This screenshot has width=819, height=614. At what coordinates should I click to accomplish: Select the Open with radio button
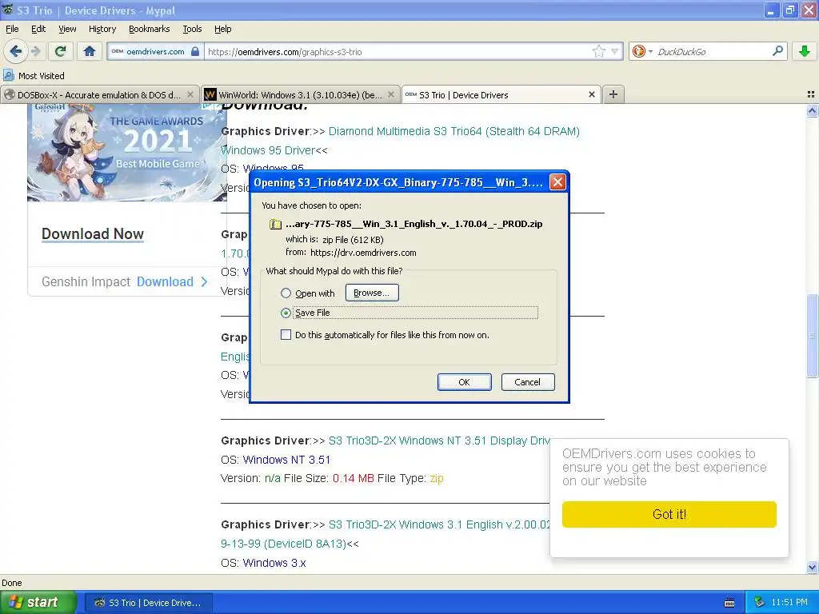pos(286,293)
